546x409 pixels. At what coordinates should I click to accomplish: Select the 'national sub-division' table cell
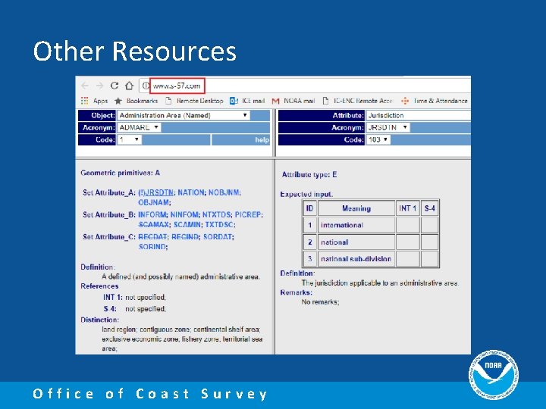356,259
